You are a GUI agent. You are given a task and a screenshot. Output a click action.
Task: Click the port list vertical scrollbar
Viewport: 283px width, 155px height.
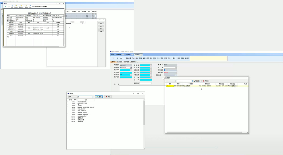click(144, 112)
